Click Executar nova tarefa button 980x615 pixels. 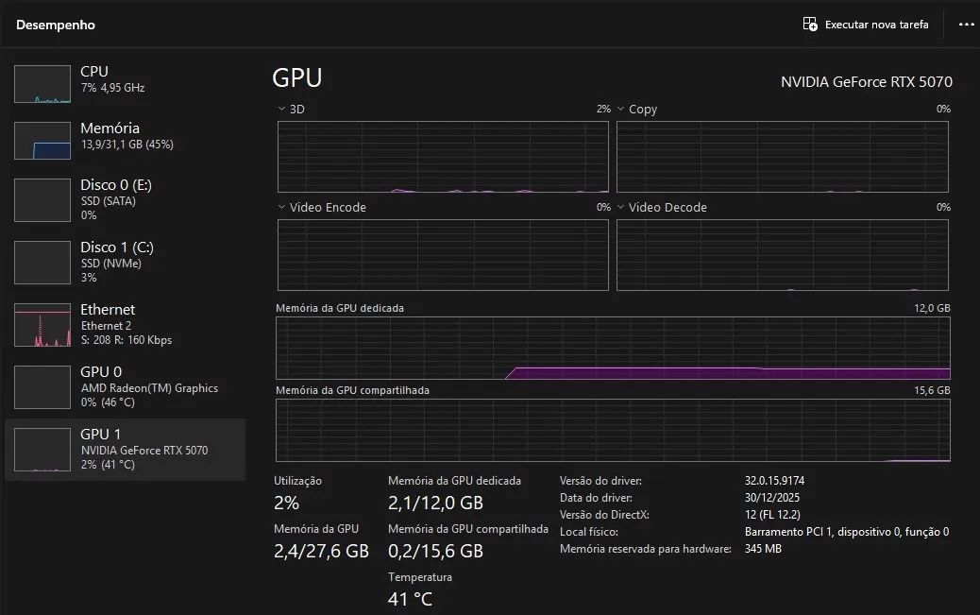pyautogui.click(x=876, y=25)
